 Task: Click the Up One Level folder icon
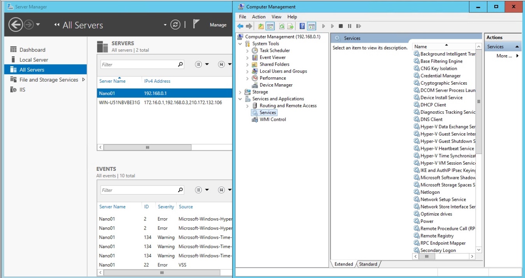tap(261, 26)
